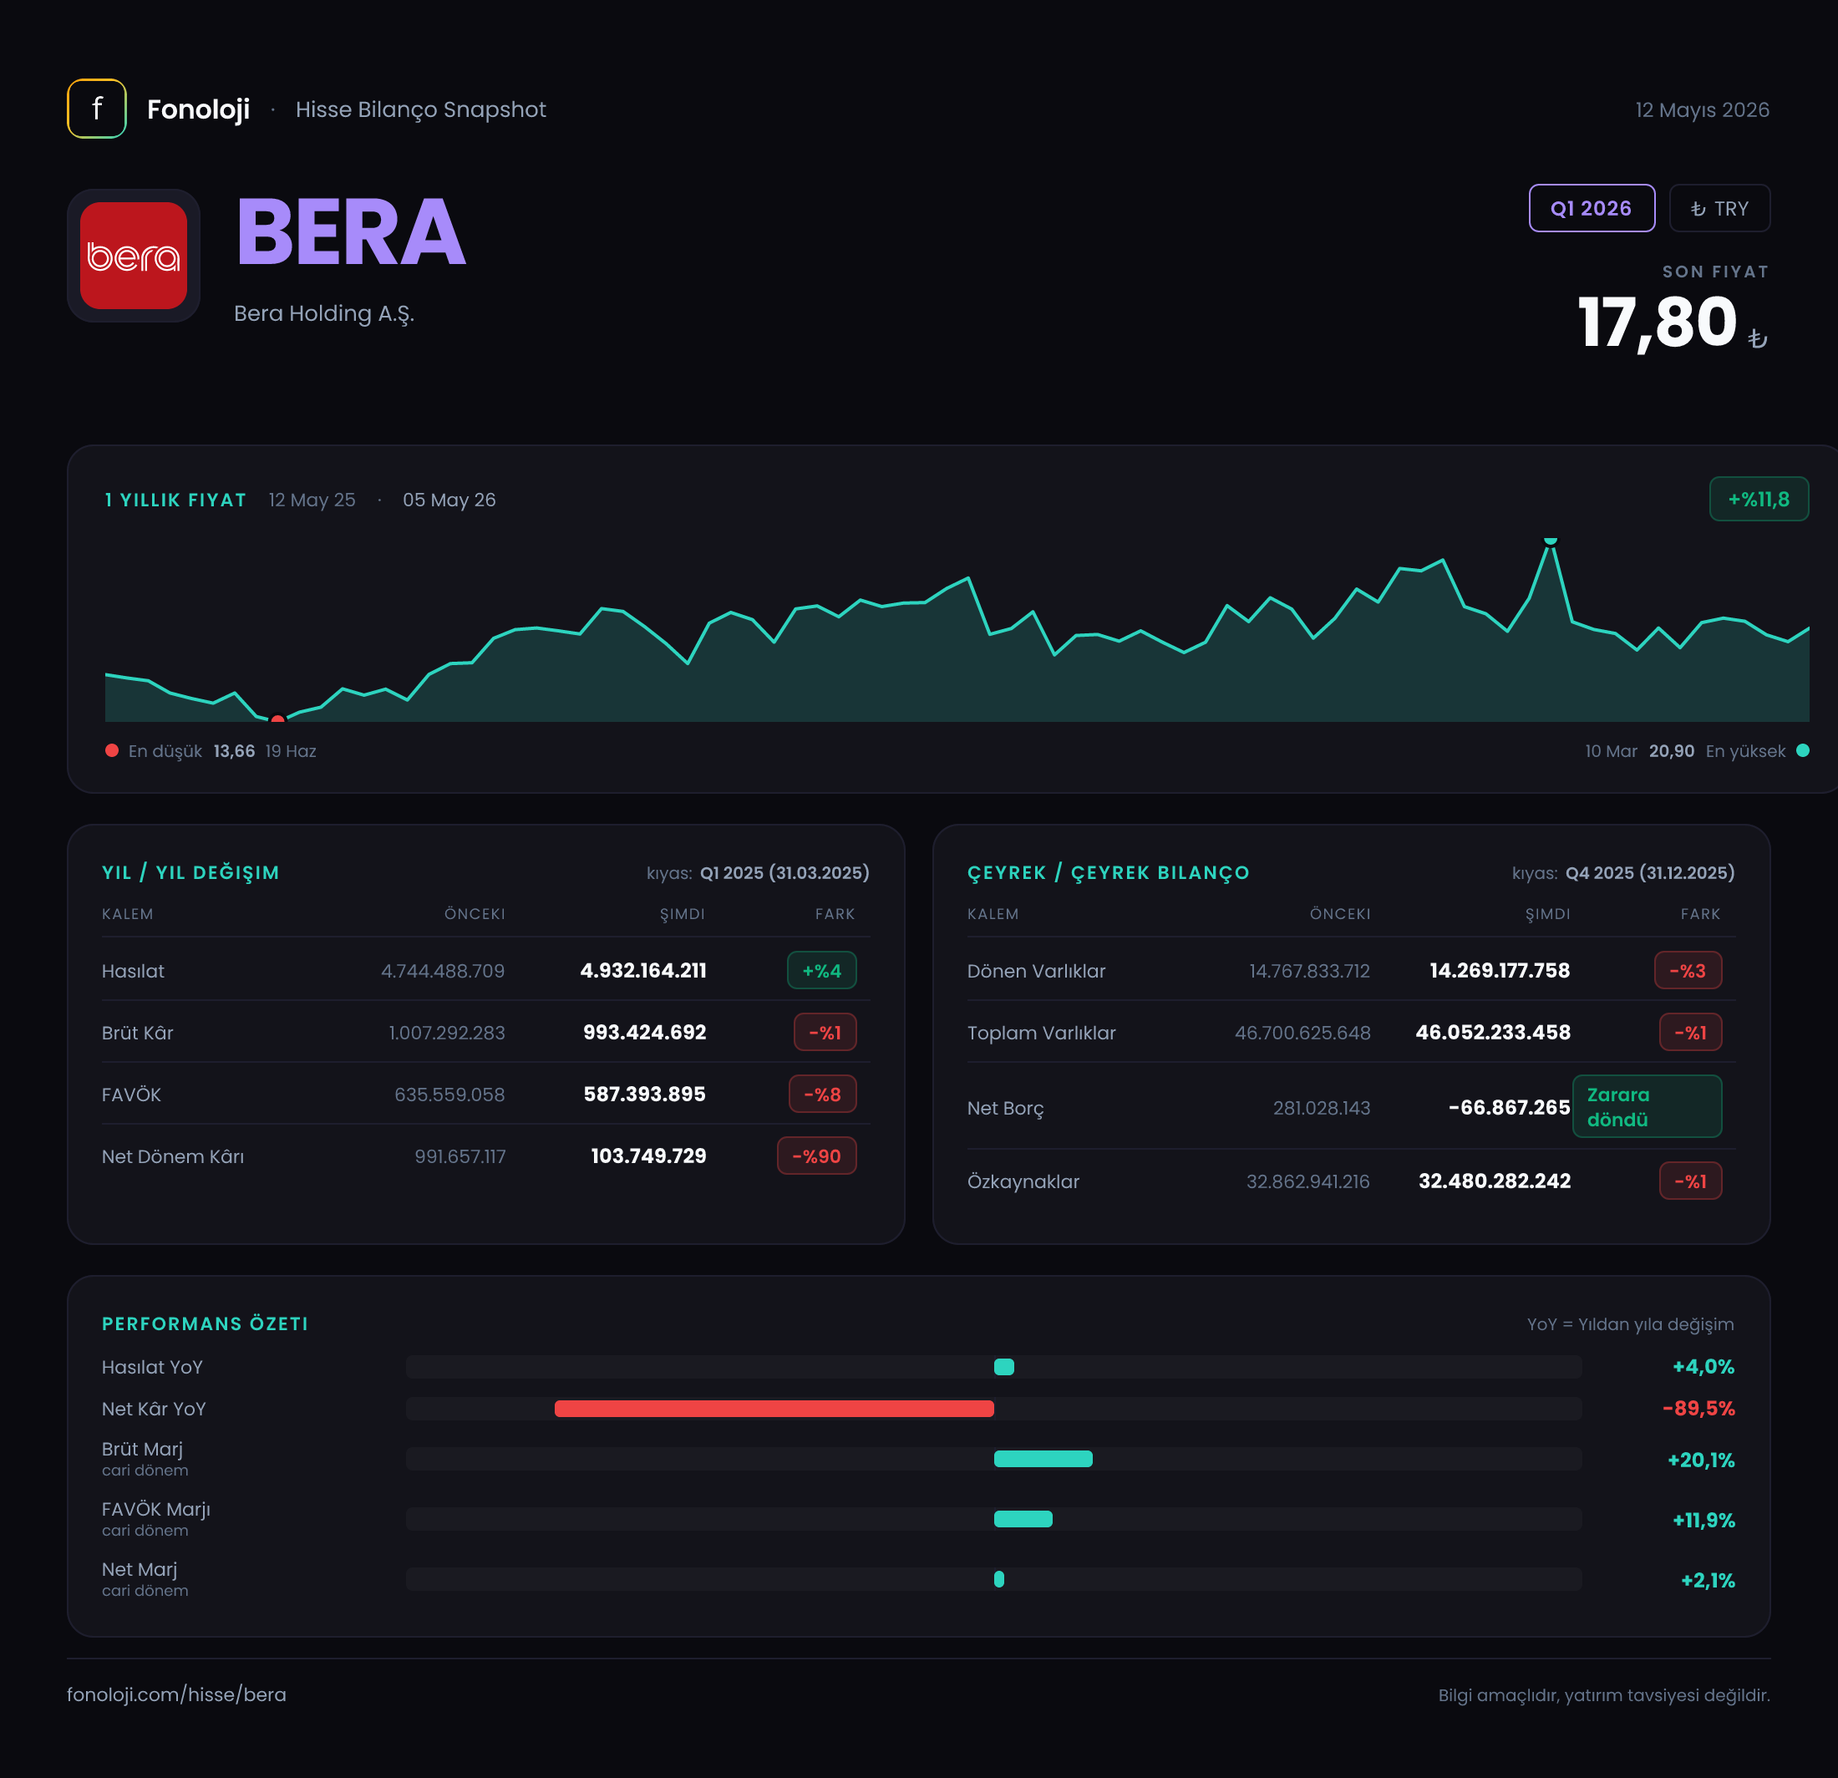The image size is (1838, 1778).
Task: Click the previous Net Borç value 281.028.143
Action: 1322,1108
